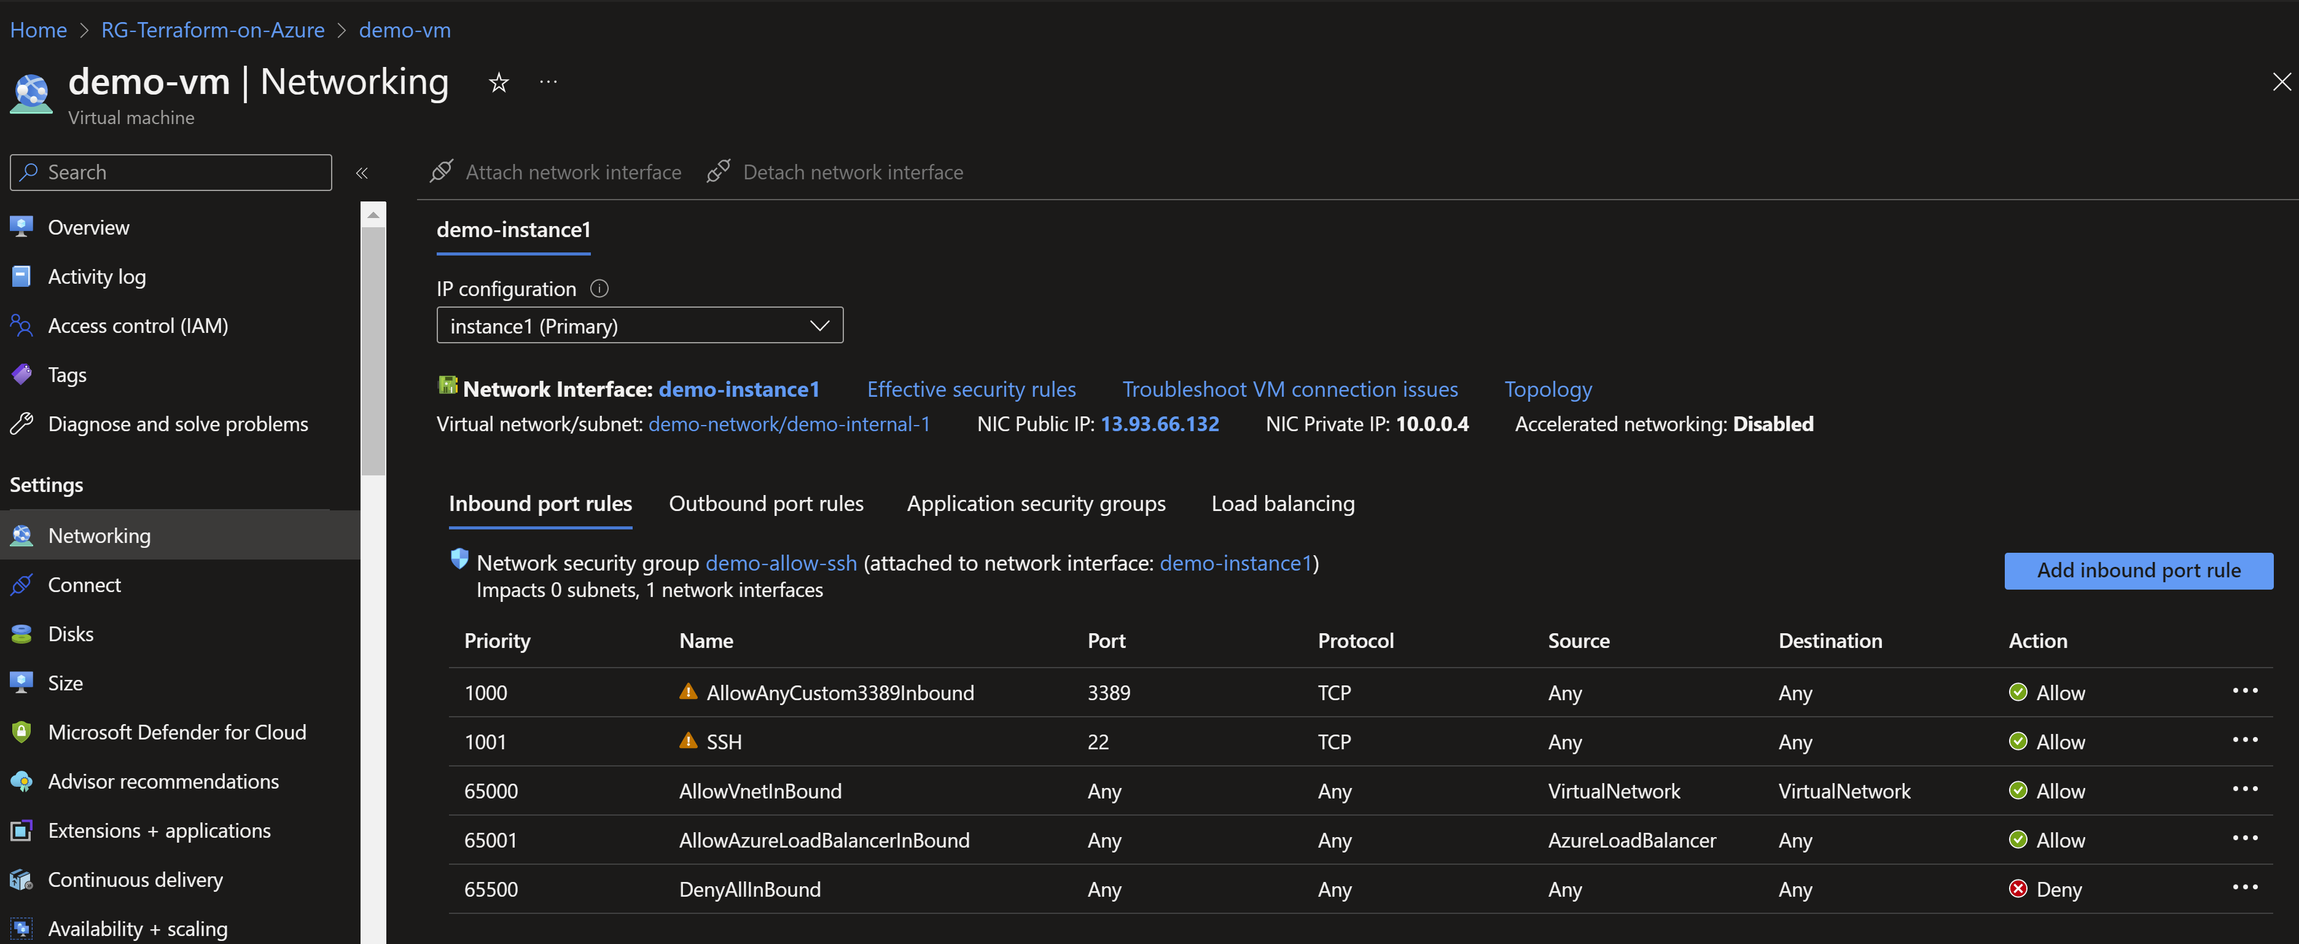Click the Extensions + applications icon

point(21,830)
